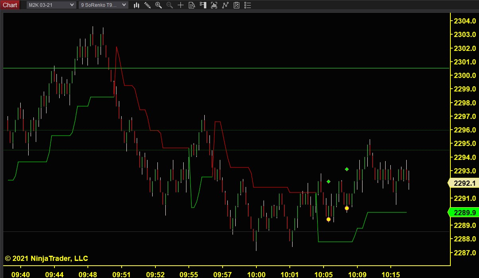Image resolution: width=479 pixels, height=278 pixels.
Task: Show the data box window
Action: point(192,5)
